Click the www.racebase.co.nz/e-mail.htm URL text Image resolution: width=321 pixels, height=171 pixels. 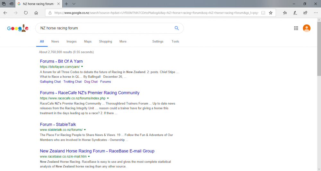[x=63, y=157]
